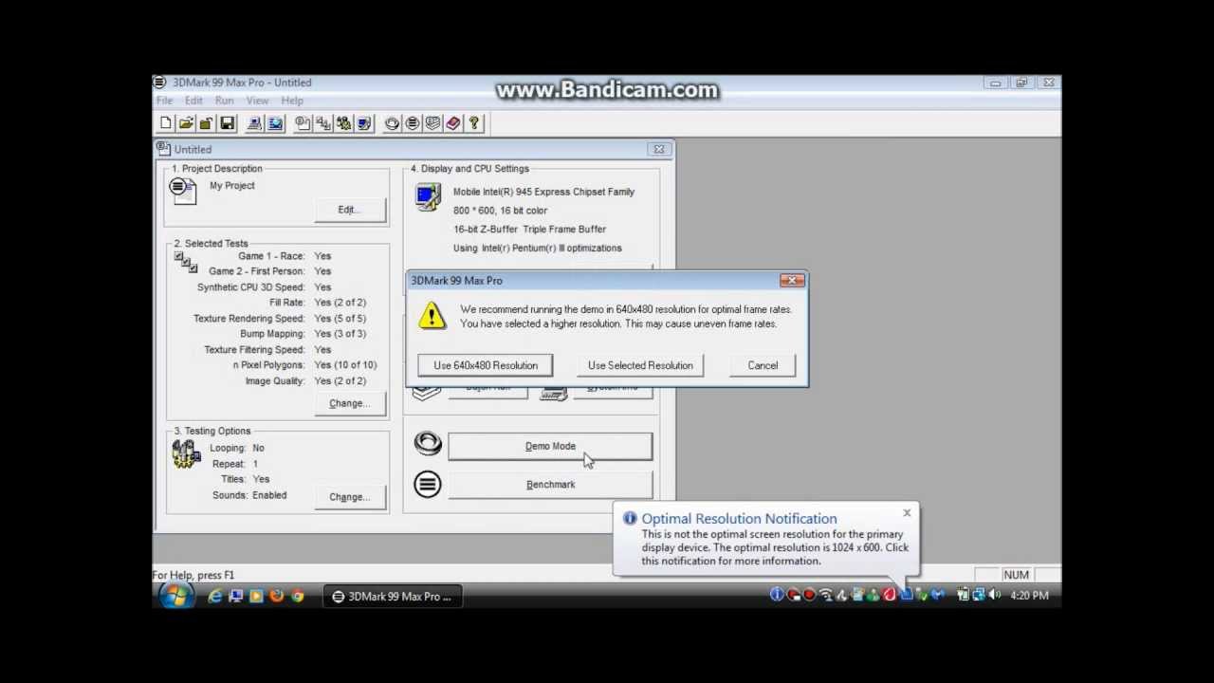Click "16-bit Z-Buffer Triple Frame Buffer" text
Viewport: 1214px width, 683px height.
529,230
